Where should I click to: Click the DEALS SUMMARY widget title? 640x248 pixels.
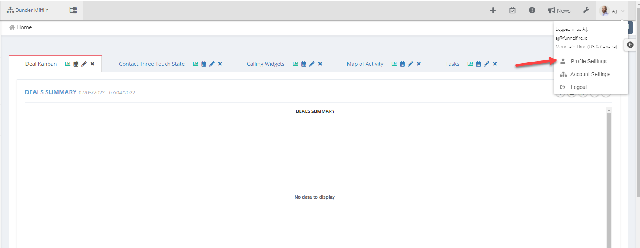tap(51, 92)
